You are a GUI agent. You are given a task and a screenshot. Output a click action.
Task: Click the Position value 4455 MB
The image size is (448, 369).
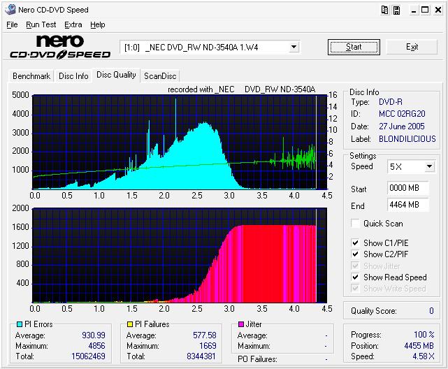(x=419, y=345)
